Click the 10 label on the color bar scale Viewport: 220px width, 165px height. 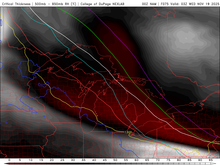[31, 160]
